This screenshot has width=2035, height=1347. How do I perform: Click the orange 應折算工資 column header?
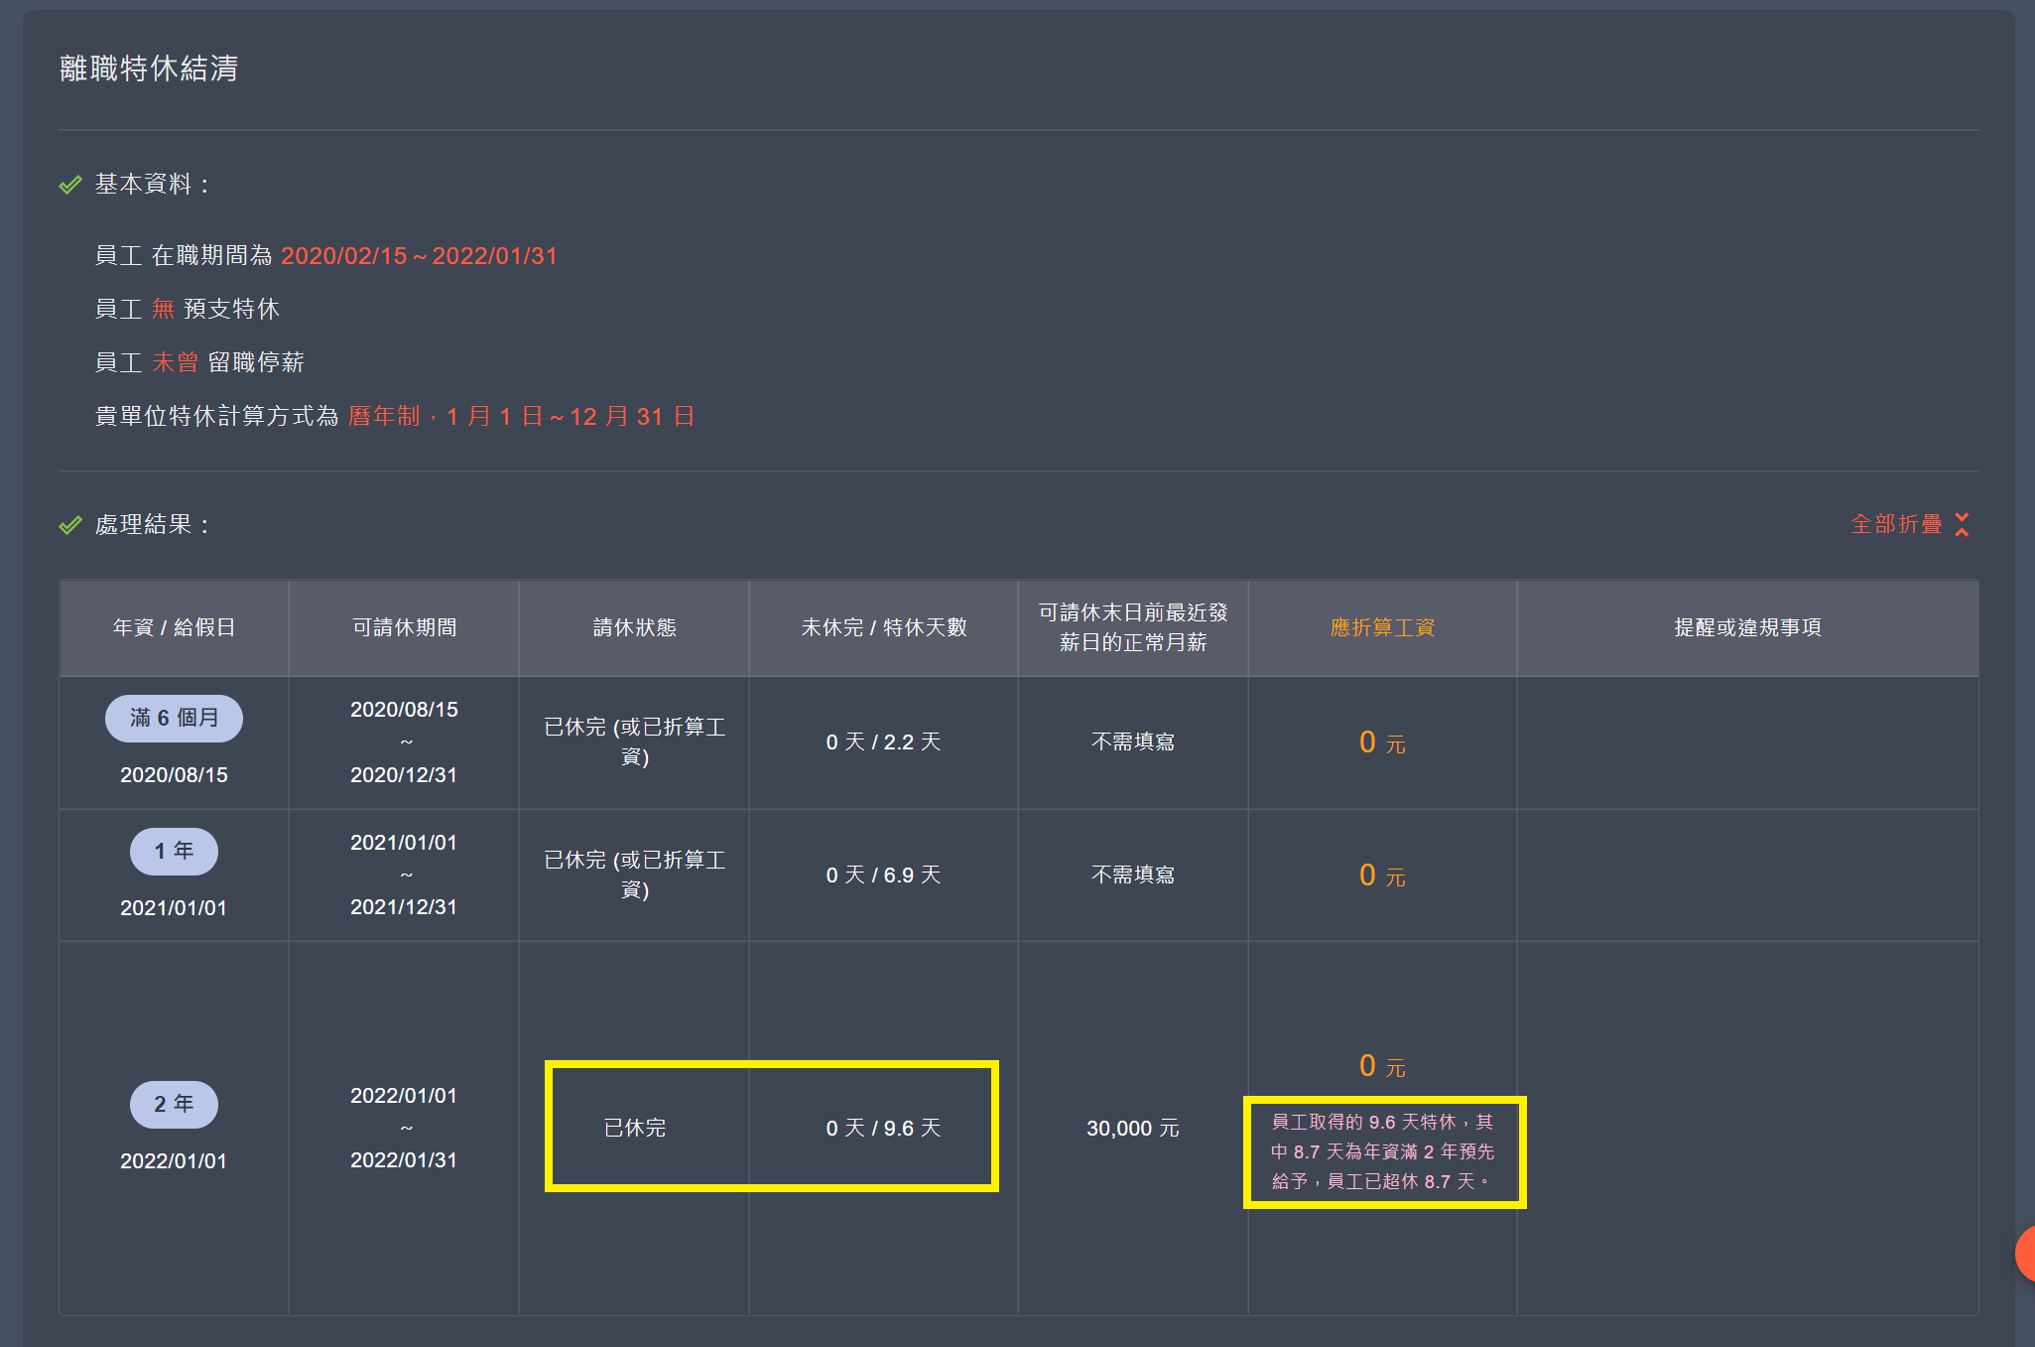pos(1382,627)
